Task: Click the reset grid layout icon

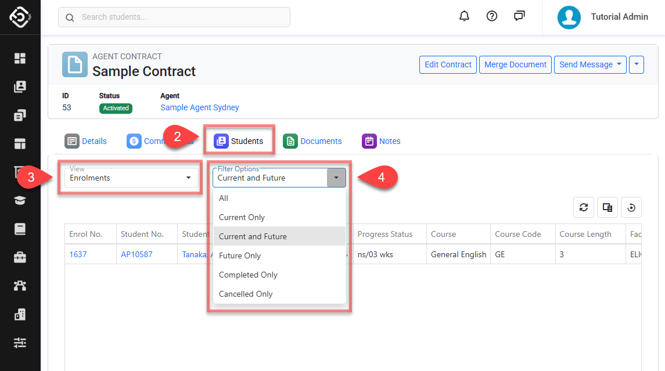Action: pyautogui.click(x=631, y=207)
